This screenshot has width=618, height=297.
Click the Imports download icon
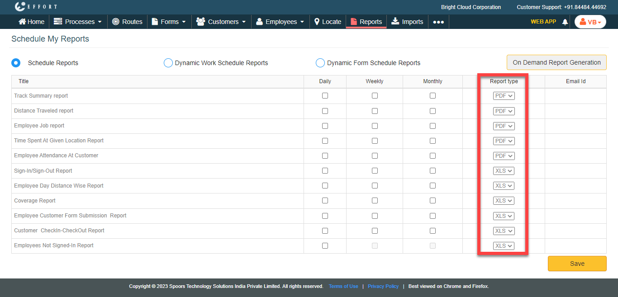pyautogui.click(x=395, y=22)
